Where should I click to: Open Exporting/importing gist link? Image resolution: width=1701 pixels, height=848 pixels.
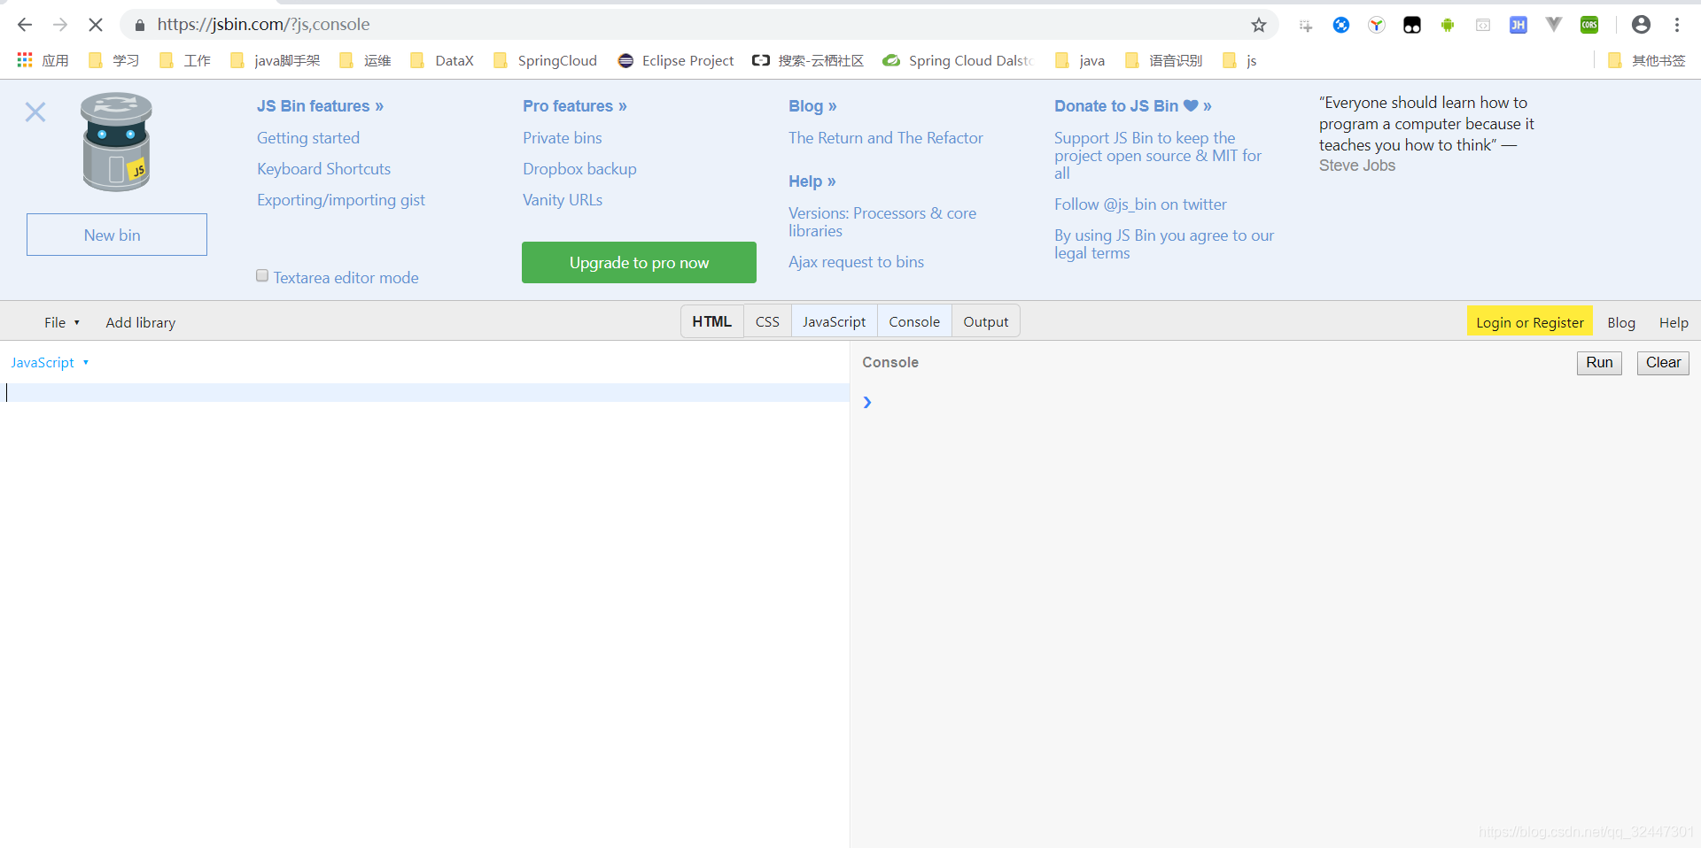point(341,199)
